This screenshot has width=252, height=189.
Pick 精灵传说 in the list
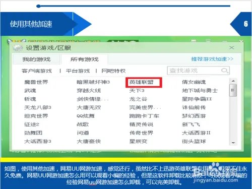141,124
